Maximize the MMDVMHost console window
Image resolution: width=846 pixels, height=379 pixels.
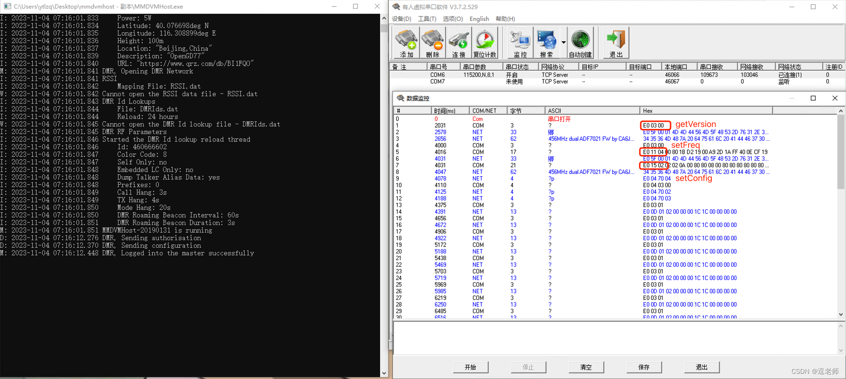coord(355,7)
